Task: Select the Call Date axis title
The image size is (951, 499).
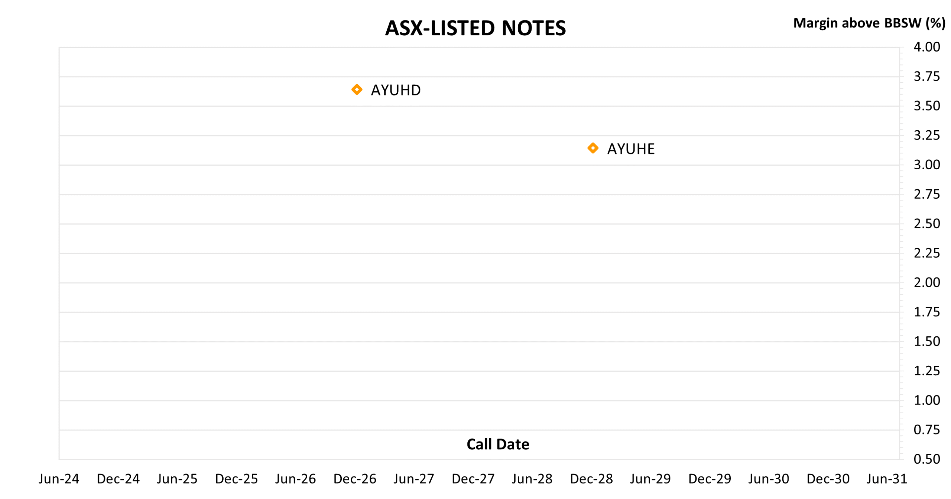Action: (x=498, y=444)
